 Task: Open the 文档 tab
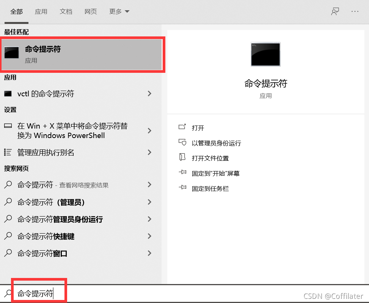click(x=66, y=11)
